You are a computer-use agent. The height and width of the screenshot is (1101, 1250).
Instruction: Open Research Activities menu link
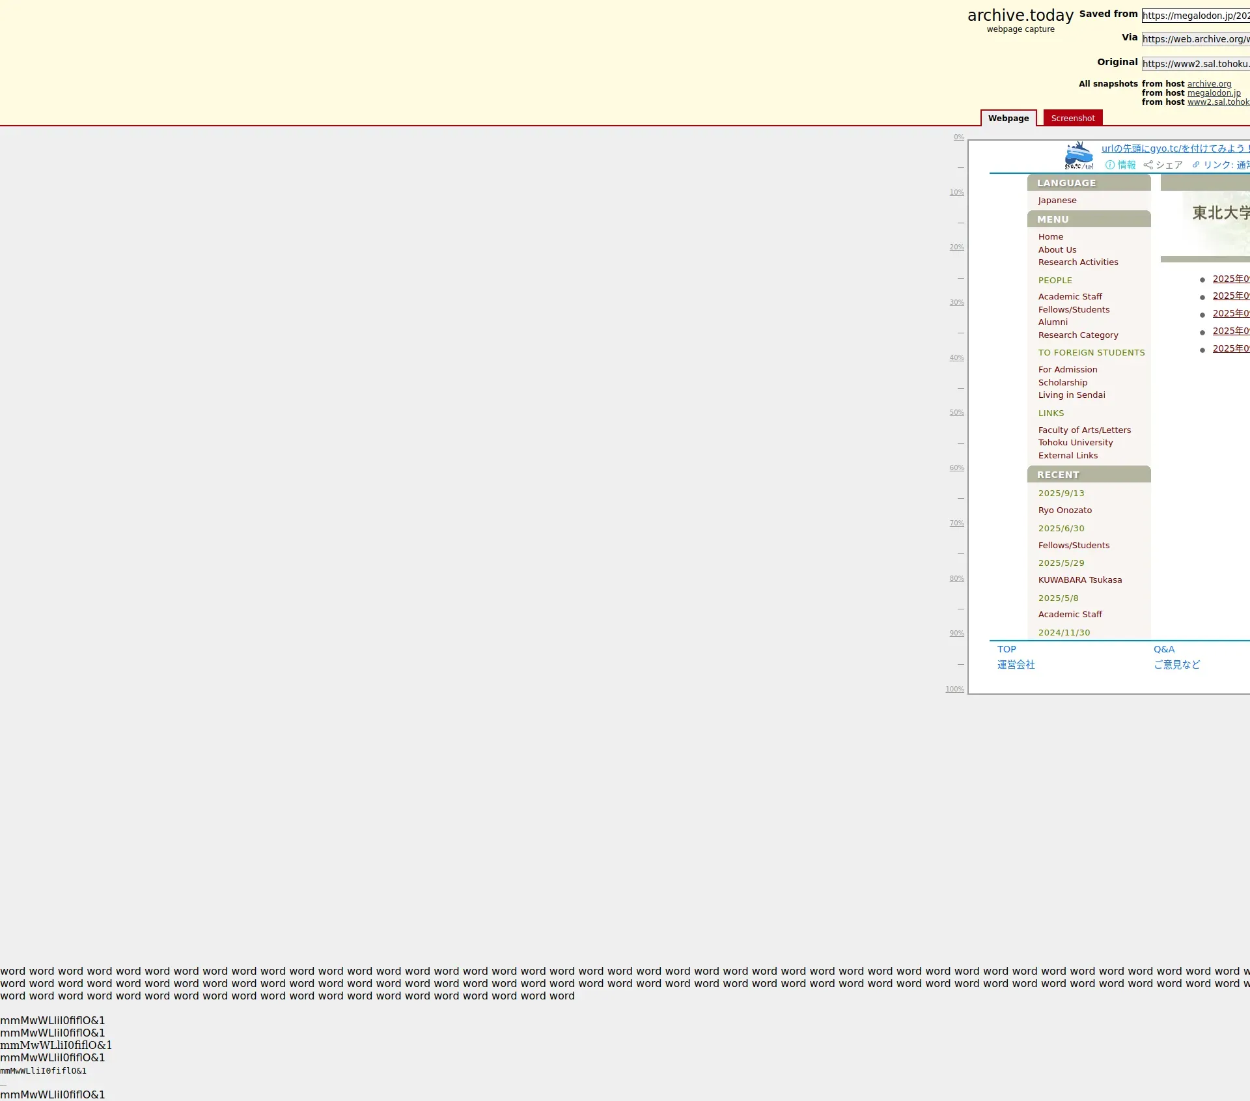(x=1077, y=262)
